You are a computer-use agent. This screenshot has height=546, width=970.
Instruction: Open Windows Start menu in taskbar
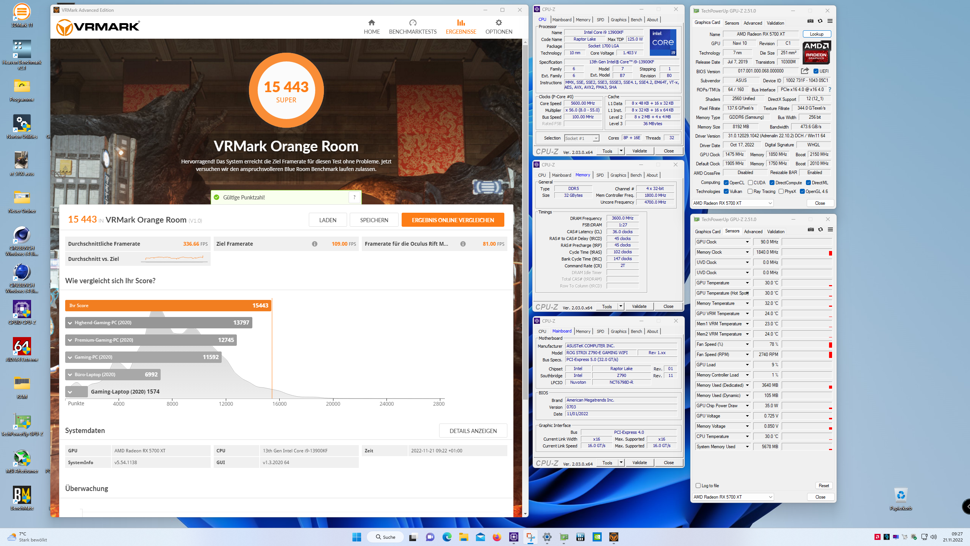[357, 537]
